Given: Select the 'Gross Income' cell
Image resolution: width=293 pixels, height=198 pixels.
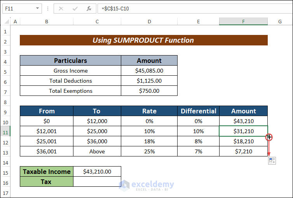Looking at the screenshot, I should tap(70, 71).
